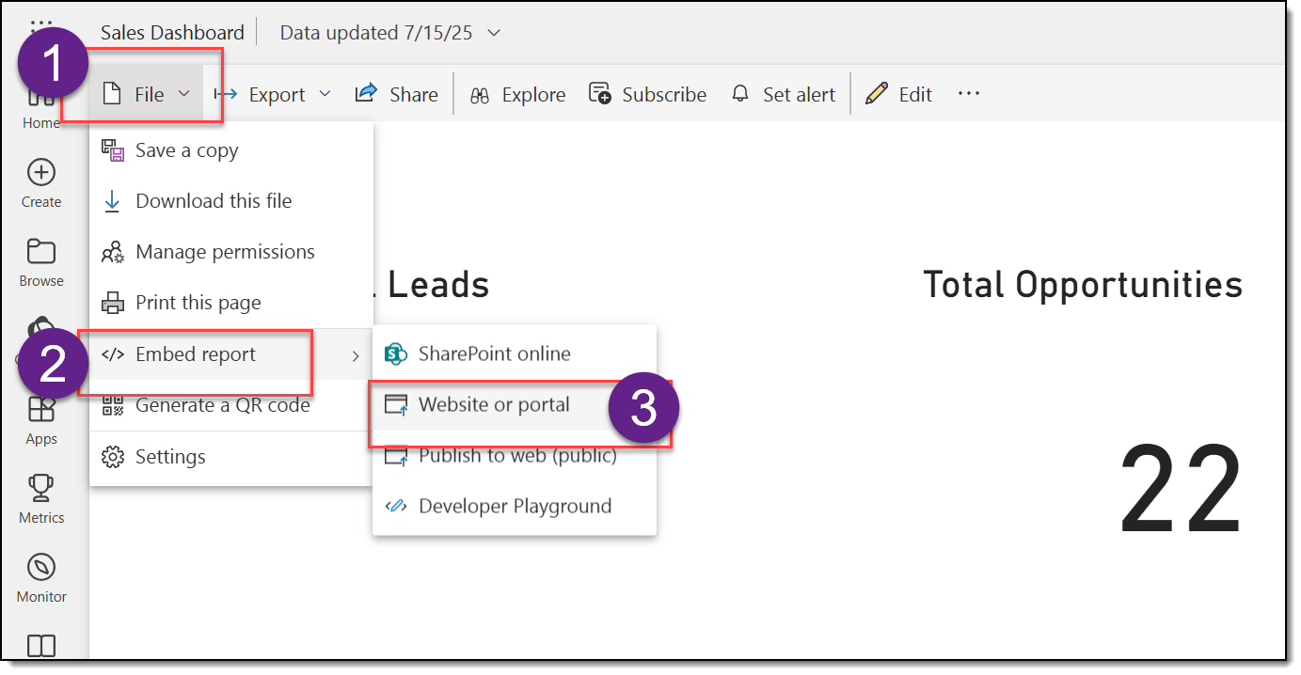Set an alert on the report
1301x675 pixels.
(784, 94)
